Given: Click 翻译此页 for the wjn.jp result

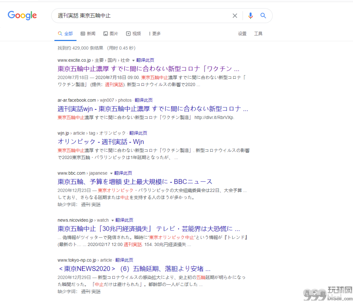Looking at the screenshot, I should (138, 133).
